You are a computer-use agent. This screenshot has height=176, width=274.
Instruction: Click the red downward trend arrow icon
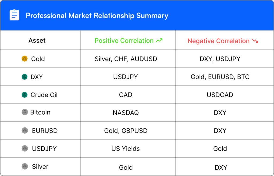point(255,41)
